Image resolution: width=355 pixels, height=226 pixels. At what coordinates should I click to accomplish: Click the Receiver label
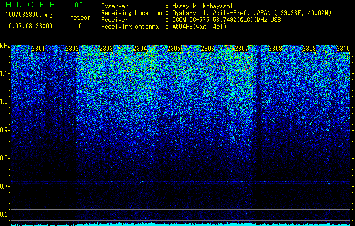(115, 20)
